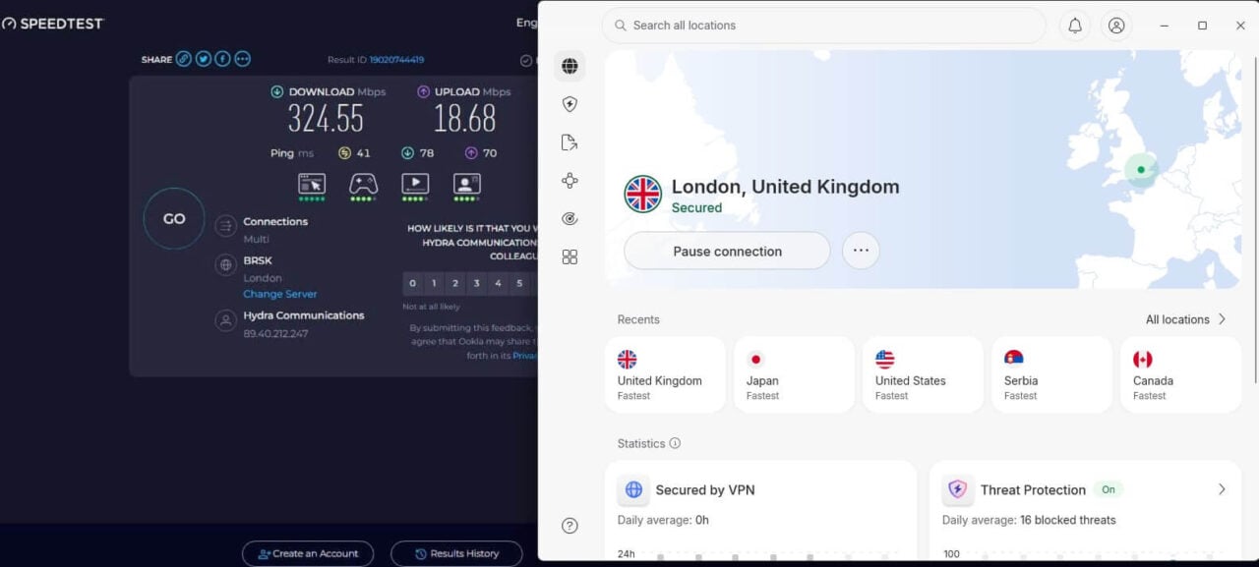
Task: Select rating 0 in the Speedtest survey
Action: 413,284
